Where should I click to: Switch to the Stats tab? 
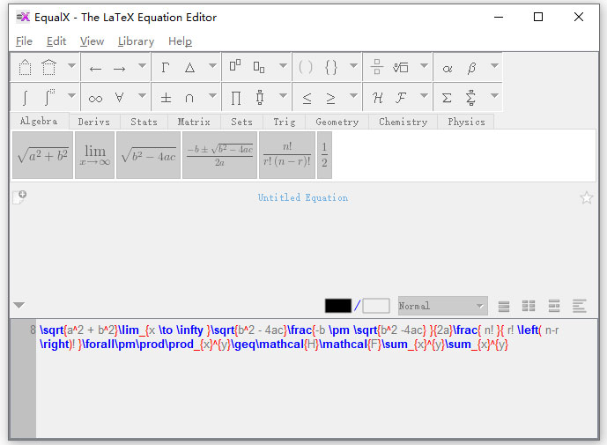pos(144,122)
